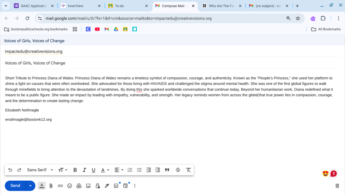Insert files using Google Drive
The width and height of the screenshot is (345, 194).
pos(79,186)
